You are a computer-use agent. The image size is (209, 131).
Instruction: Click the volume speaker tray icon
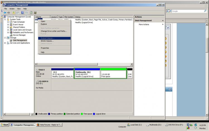[x=196, y=128]
